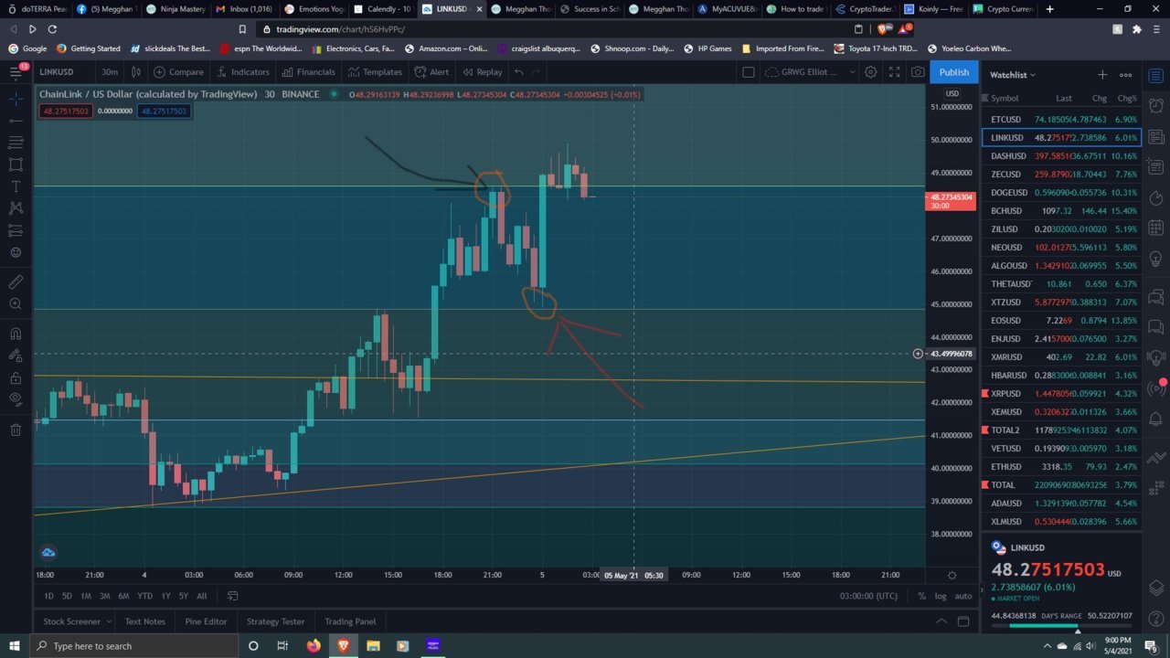
Task: Select DOGEUSD in the watchlist
Action: click(1060, 193)
